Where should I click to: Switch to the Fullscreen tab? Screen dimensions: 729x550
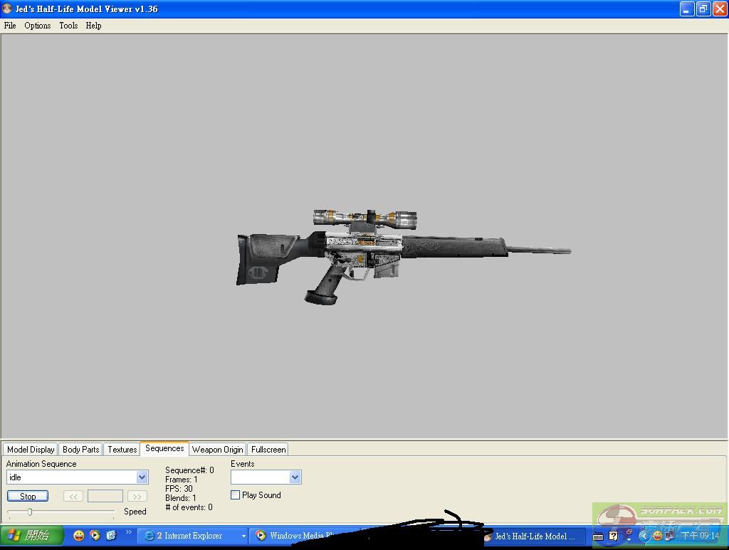(x=268, y=449)
